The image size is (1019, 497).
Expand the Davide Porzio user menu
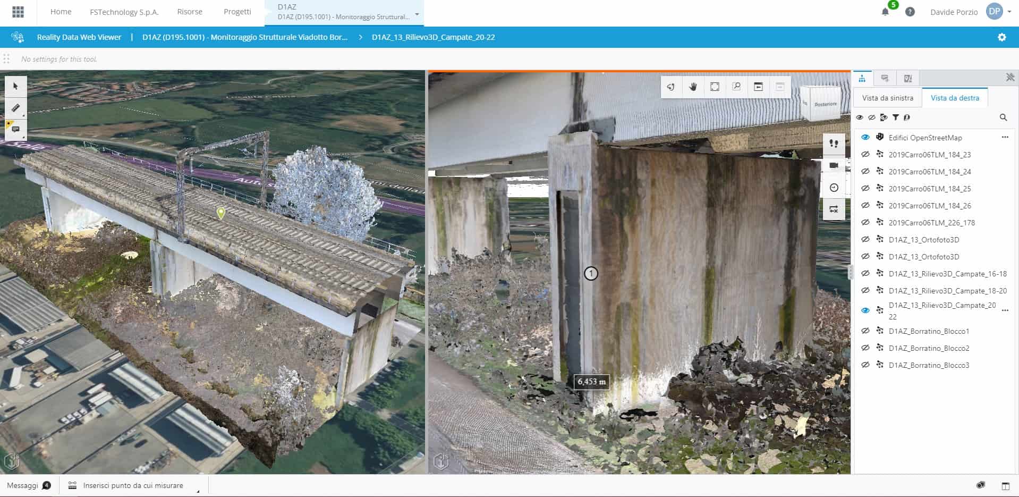1009,12
